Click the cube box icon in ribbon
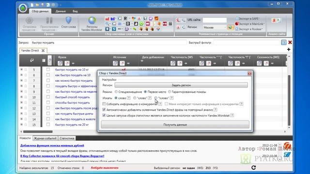This screenshot has height=174, width=310. click(x=158, y=29)
